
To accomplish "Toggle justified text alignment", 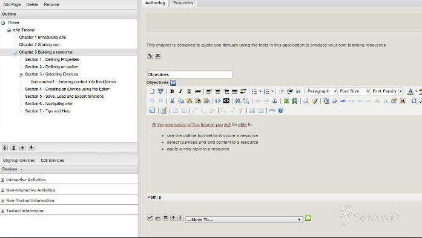I will pyautogui.click(x=235, y=91).
